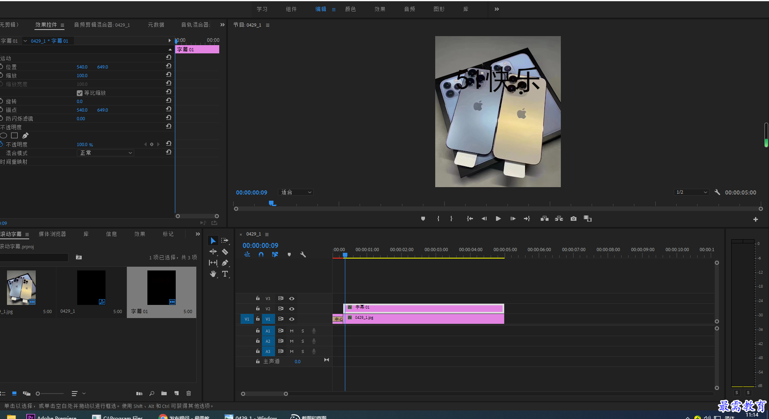Select the Hand tool
This screenshot has width=769, height=419.
coord(213,274)
